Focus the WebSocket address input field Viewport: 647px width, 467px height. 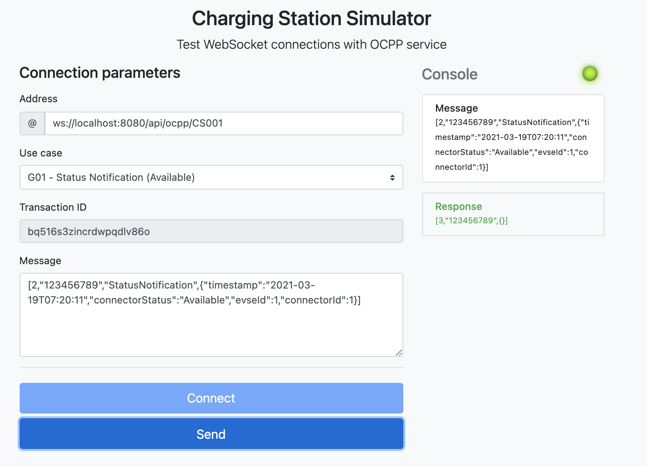coord(223,123)
